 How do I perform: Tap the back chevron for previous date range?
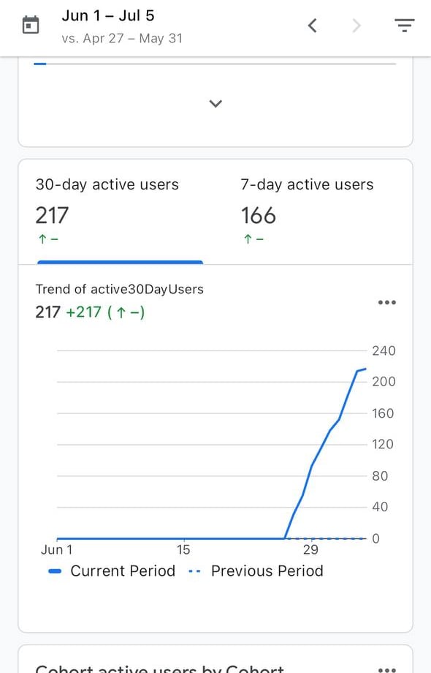[313, 24]
